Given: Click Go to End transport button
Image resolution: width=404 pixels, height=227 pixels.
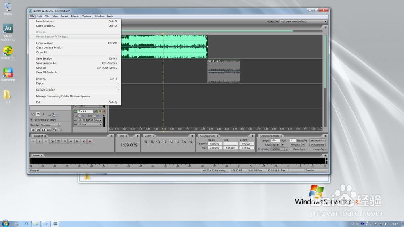Looking at the screenshot, I should click(x=84, y=142).
